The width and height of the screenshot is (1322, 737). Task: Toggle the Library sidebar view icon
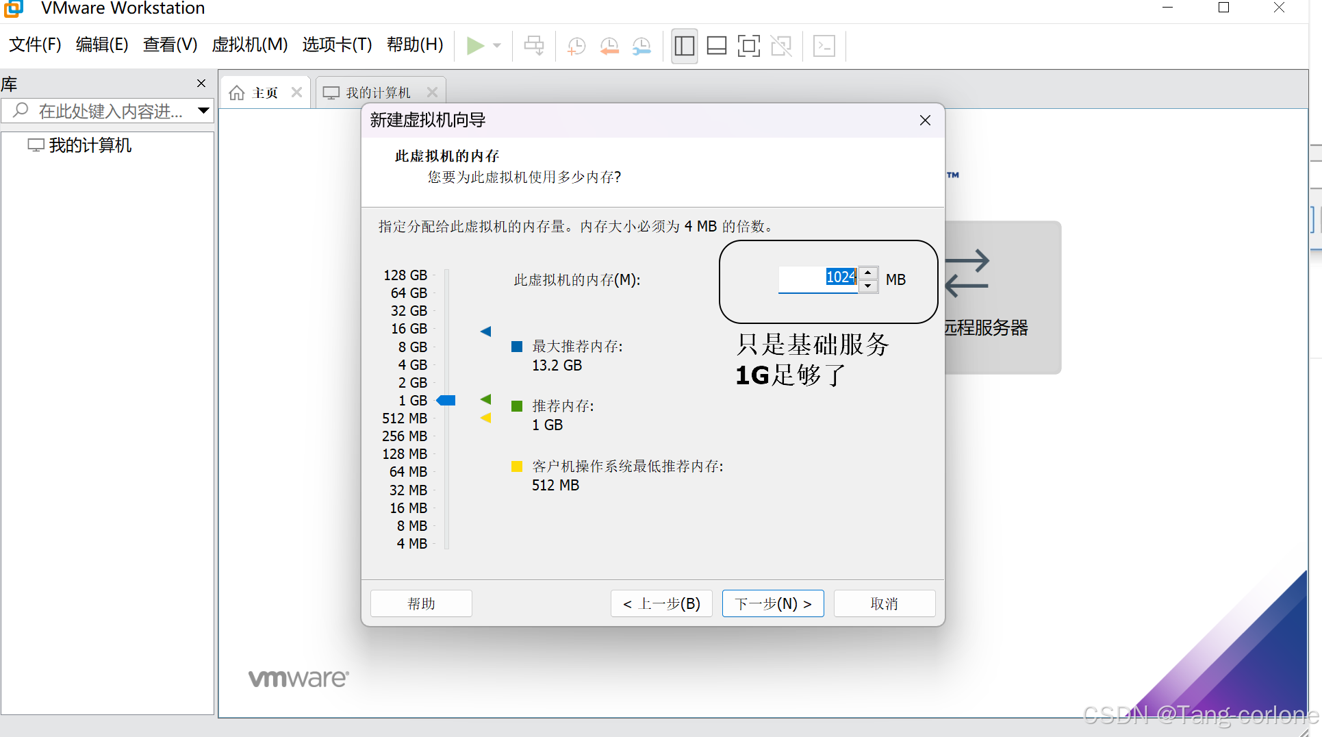pos(685,46)
